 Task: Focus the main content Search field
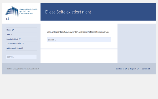coord(79,40)
